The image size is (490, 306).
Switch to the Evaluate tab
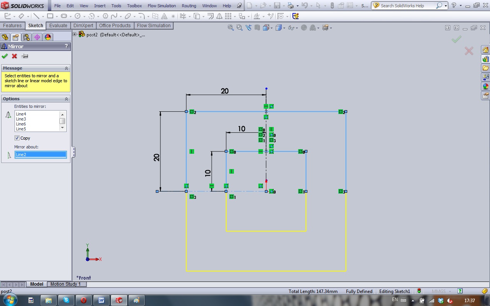[x=58, y=26]
